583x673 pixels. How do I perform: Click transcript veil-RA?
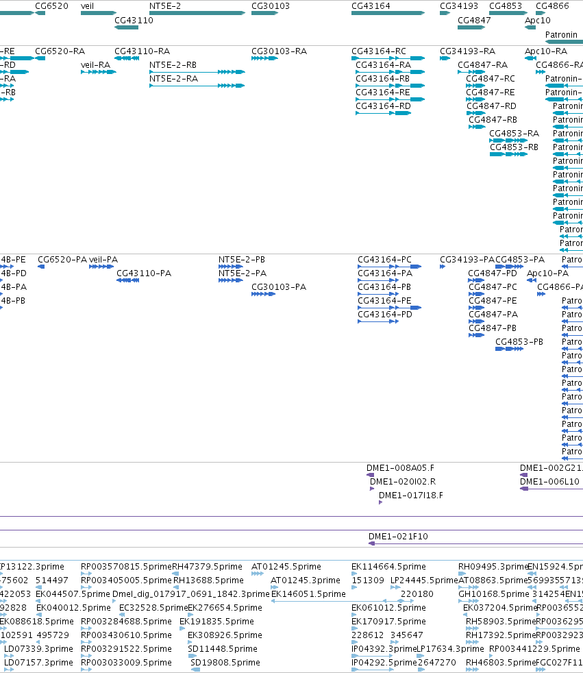point(95,65)
